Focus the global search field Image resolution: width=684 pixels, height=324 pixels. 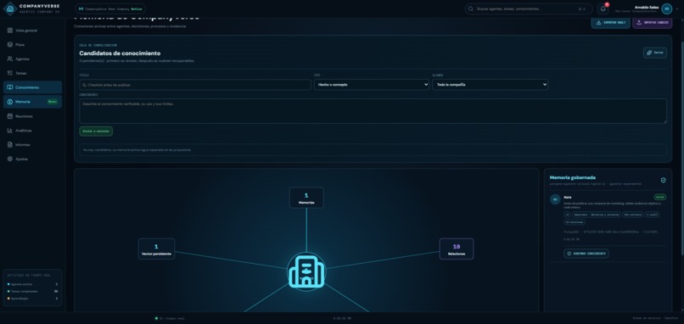(528, 8)
